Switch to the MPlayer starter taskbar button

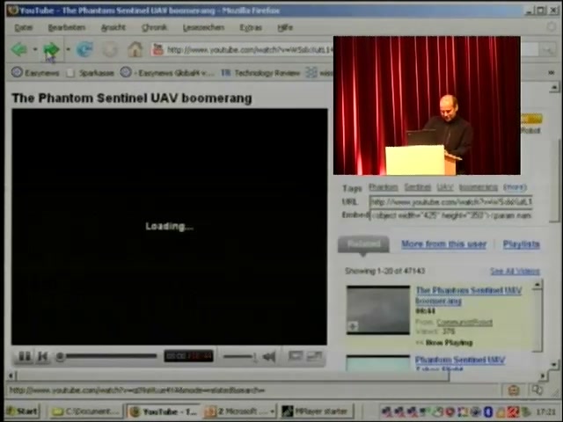[x=317, y=411]
